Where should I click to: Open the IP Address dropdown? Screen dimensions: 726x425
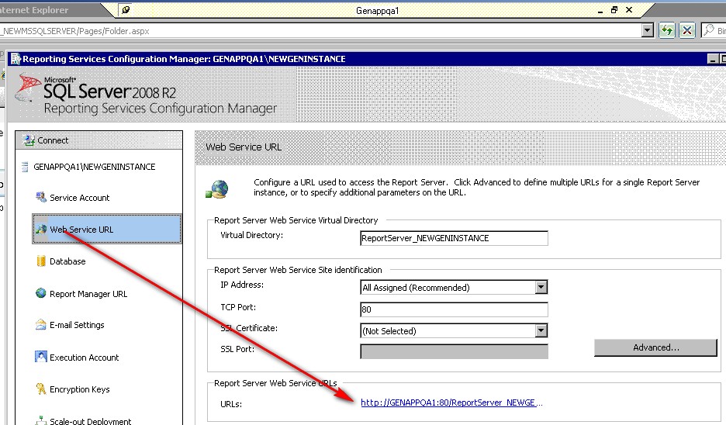click(541, 288)
